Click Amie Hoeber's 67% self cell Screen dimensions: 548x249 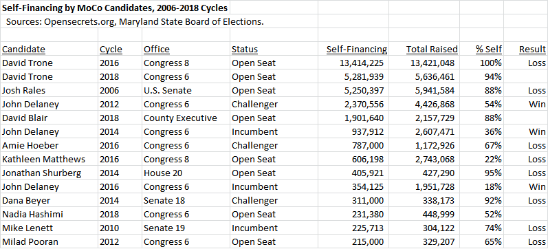click(481, 146)
